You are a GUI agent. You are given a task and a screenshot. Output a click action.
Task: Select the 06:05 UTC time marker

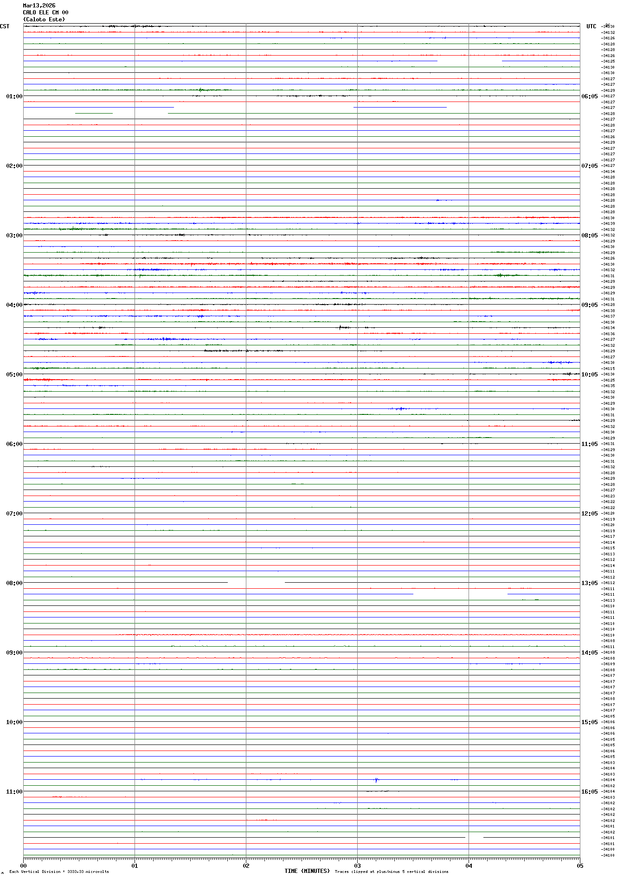click(x=589, y=96)
